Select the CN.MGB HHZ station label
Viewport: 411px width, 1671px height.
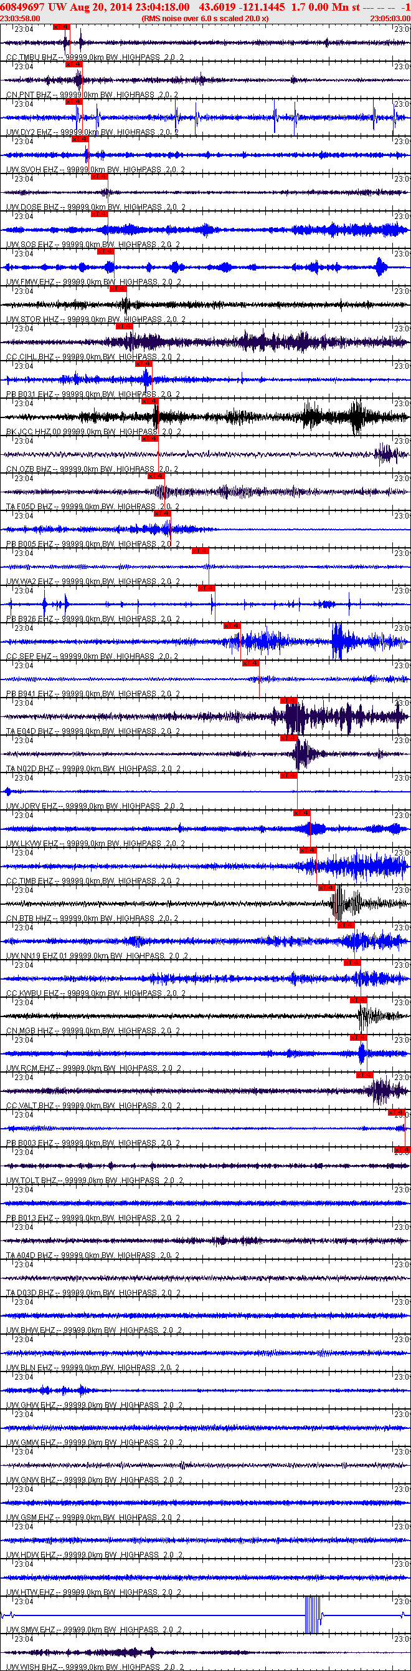pyautogui.click(x=93, y=1031)
